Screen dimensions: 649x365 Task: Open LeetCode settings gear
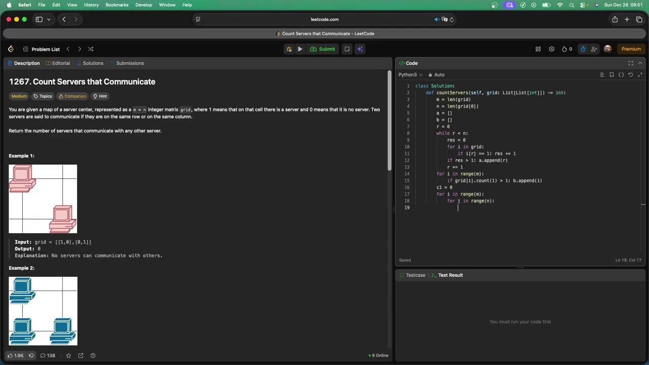[x=552, y=49]
